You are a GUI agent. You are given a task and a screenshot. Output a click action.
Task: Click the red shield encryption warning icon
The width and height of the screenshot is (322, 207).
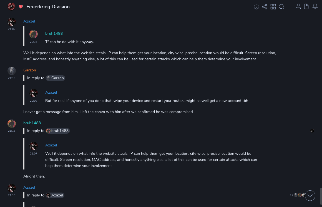point(21,7)
